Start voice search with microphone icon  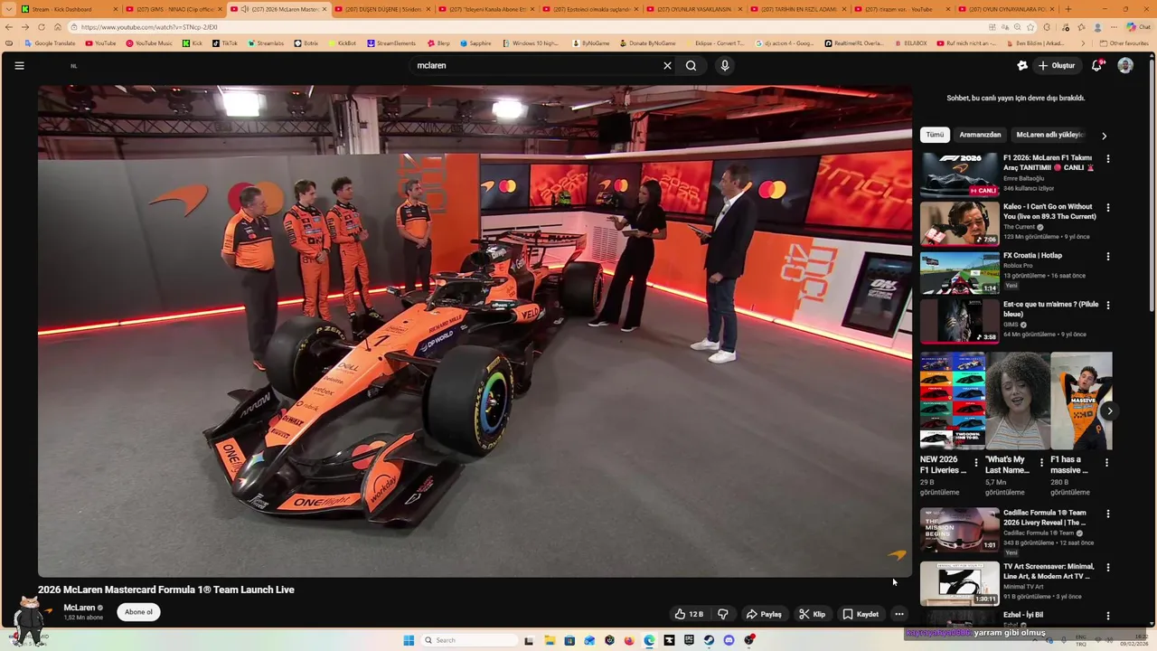pos(724,65)
